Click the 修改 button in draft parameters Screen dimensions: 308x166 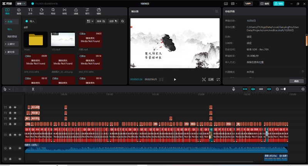pyautogui.click(x=296, y=81)
